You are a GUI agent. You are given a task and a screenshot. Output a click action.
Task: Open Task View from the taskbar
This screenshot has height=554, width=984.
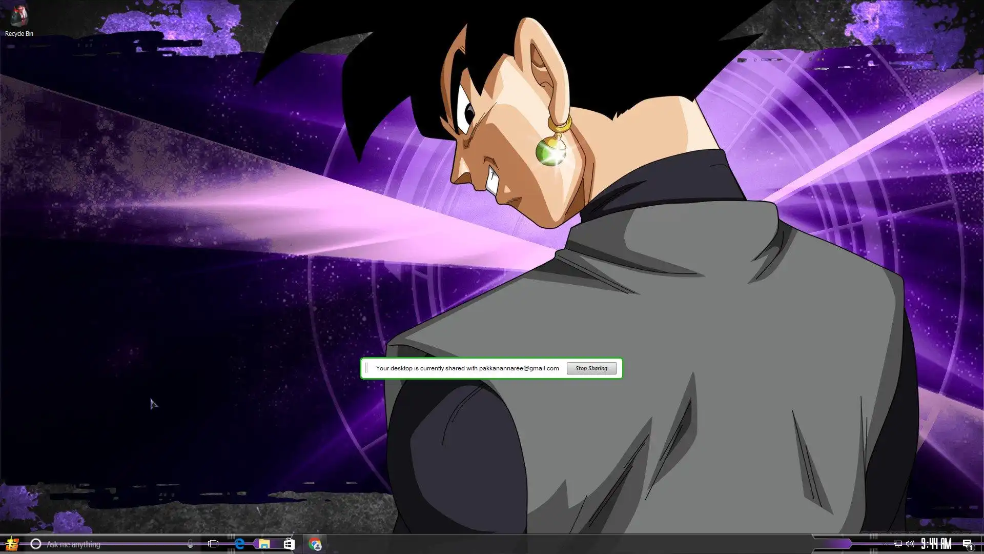pos(213,544)
